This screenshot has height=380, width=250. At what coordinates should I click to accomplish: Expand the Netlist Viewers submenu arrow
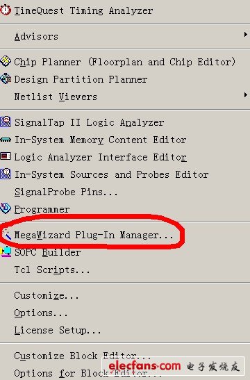(246, 94)
